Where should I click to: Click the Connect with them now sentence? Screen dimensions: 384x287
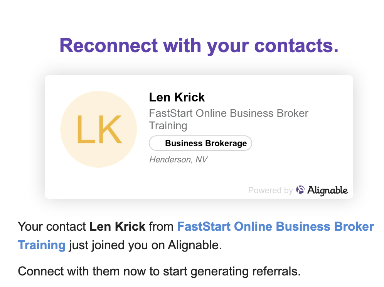[x=159, y=271]
